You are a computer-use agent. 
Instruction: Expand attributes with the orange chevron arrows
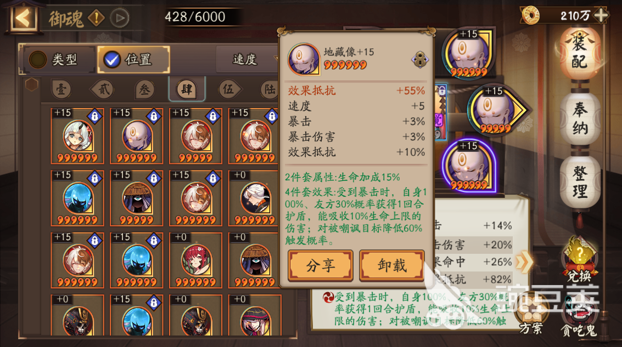[x=525, y=262]
